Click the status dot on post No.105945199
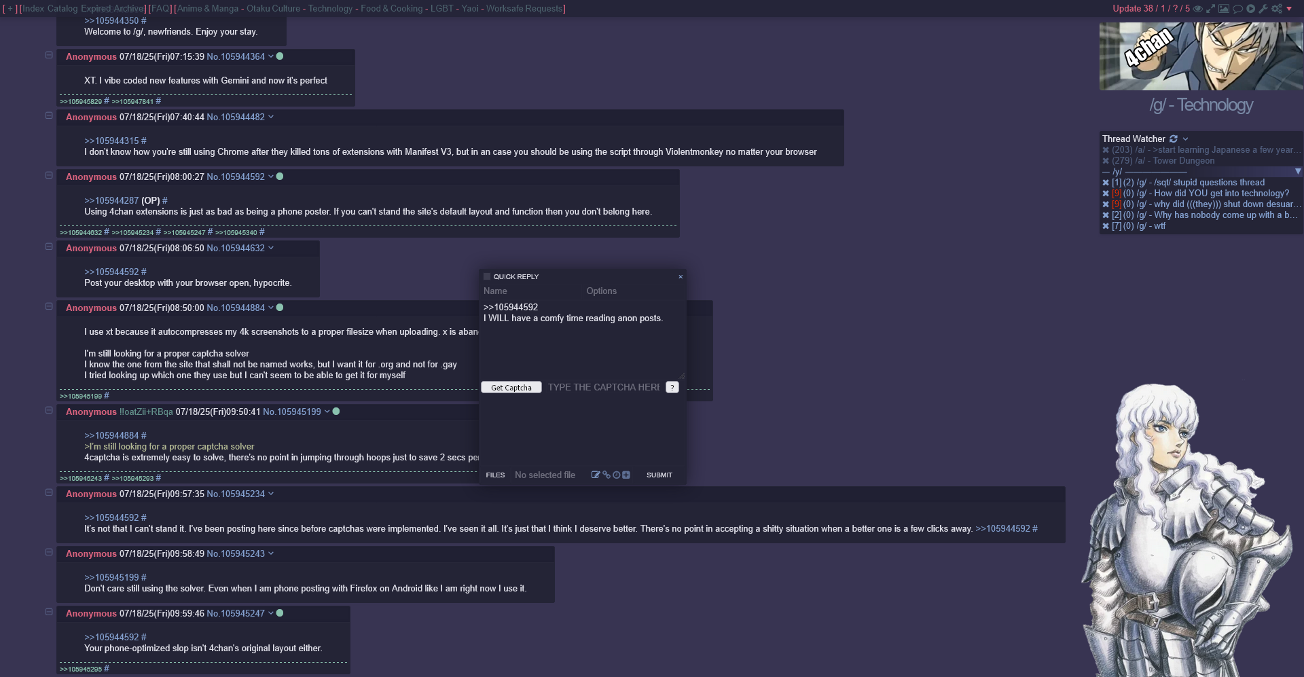The image size is (1304, 677). [336, 411]
